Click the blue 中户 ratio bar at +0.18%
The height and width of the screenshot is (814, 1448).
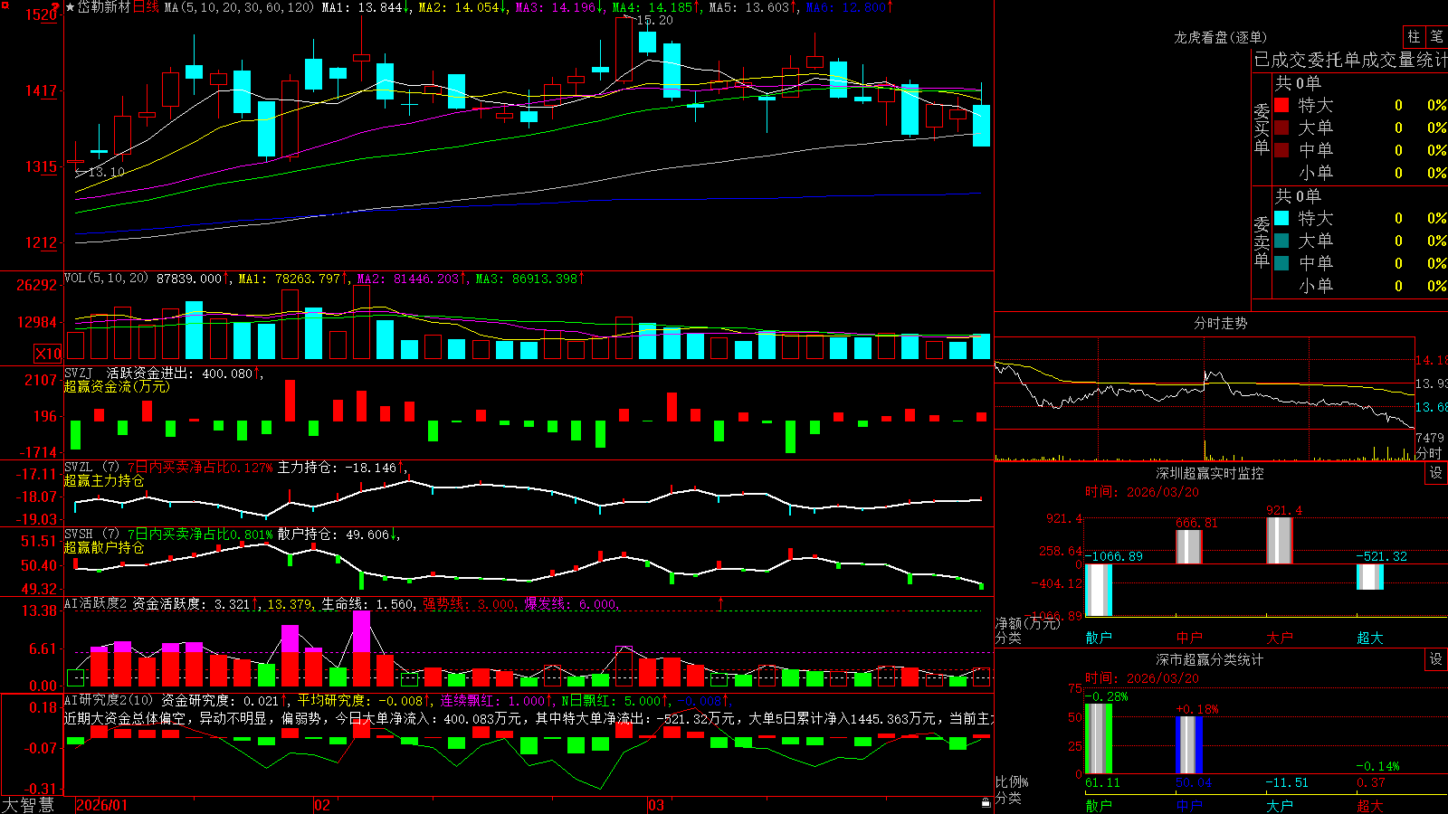[x=1189, y=744]
